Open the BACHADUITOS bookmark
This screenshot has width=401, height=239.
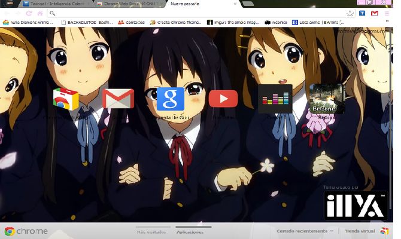[87, 23]
